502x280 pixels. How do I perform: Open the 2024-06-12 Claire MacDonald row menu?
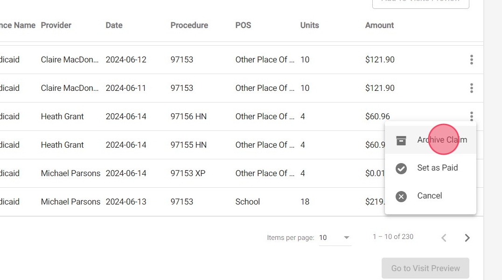pos(472,60)
